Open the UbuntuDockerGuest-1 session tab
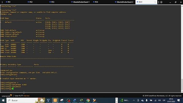The width and height of the screenshot is (183, 103). 80,2
